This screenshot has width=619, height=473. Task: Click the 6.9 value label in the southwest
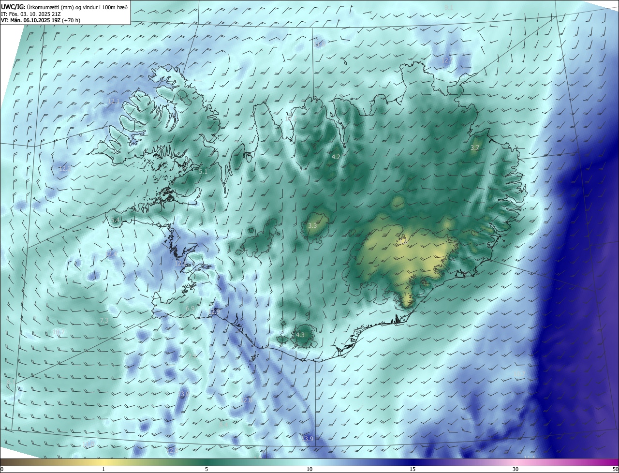tap(190, 308)
